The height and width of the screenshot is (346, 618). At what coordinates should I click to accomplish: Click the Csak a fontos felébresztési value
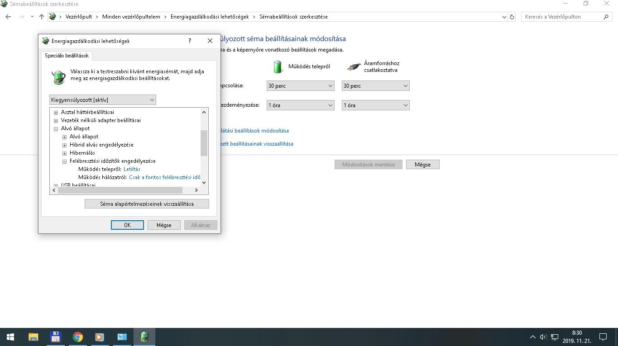point(165,177)
